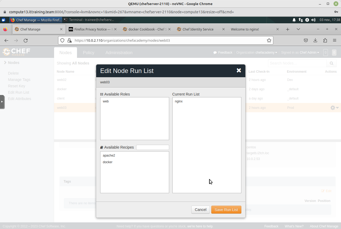Open the chefacademy organization dropdown
Image resolution: width=341 pixels, height=229 pixels.
pyautogui.click(x=266, y=53)
